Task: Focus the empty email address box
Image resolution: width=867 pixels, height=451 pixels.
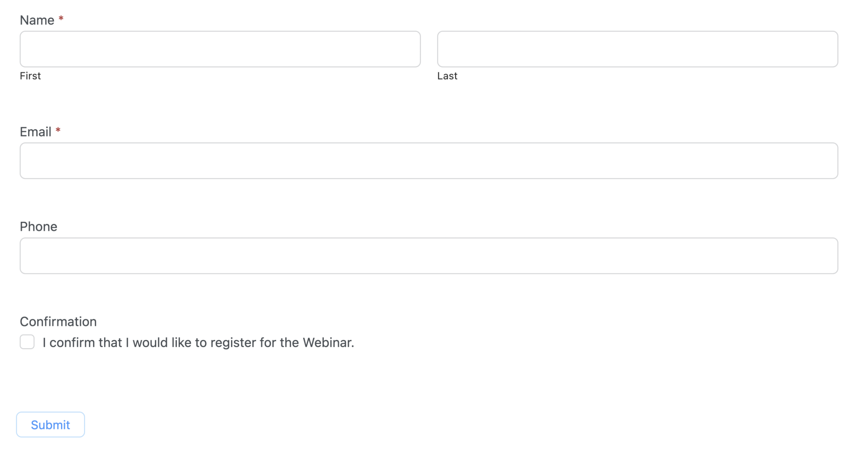Action: pos(428,161)
